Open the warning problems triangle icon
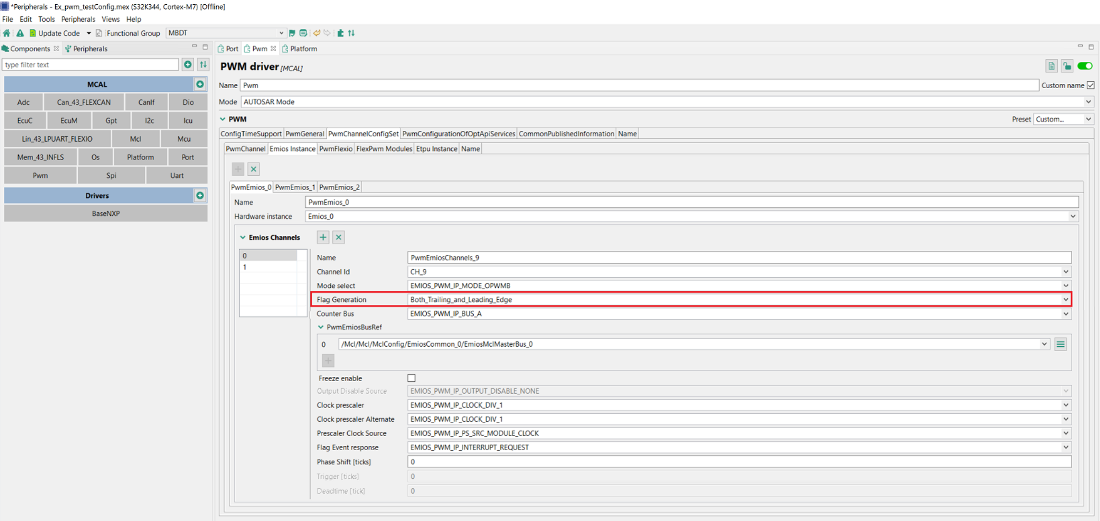 click(x=20, y=33)
